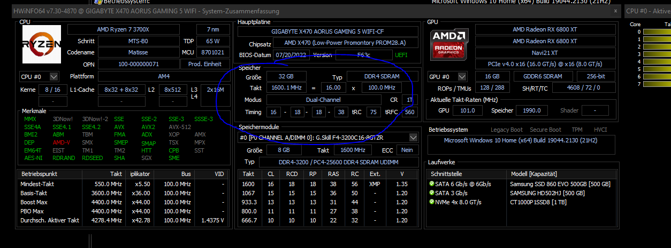This screenshot has width=671, height=248.
Task: Click the L2 cache value 8x512
Action: [x=172, y=90]
